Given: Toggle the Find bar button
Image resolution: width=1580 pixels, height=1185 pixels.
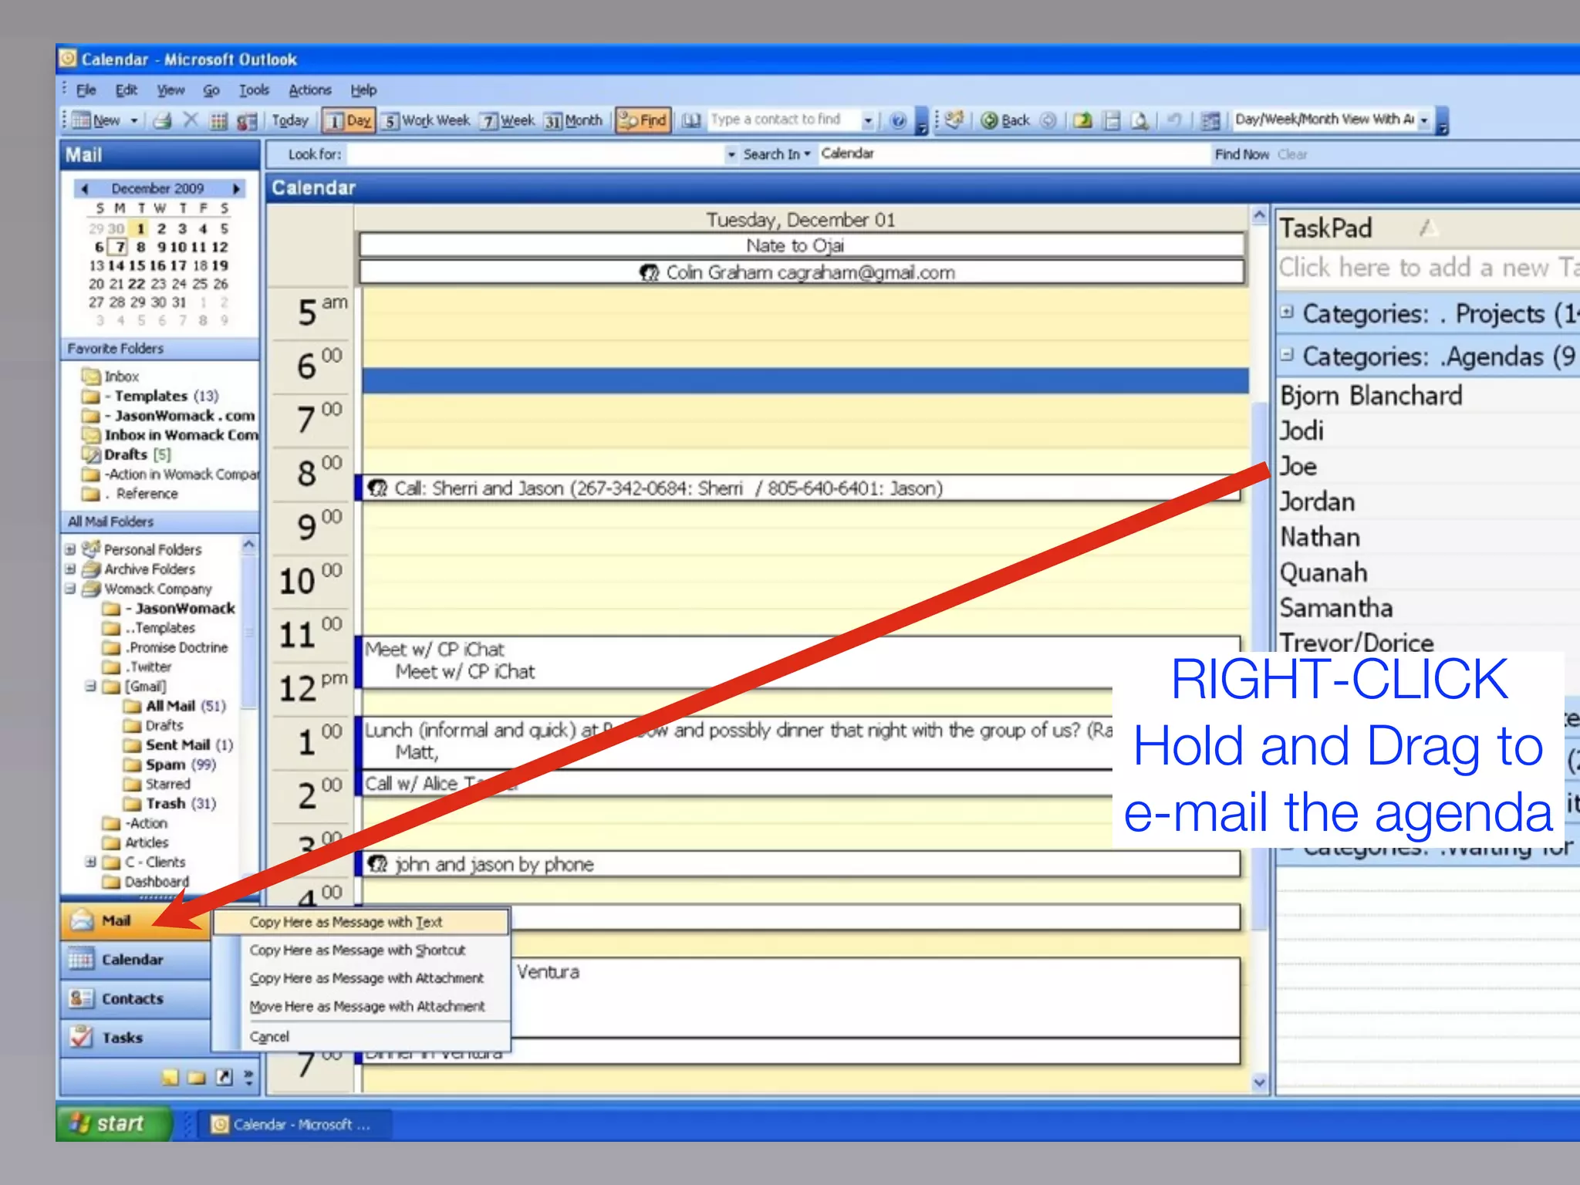Looking at the screenshot, I should [x=643, y=120].
